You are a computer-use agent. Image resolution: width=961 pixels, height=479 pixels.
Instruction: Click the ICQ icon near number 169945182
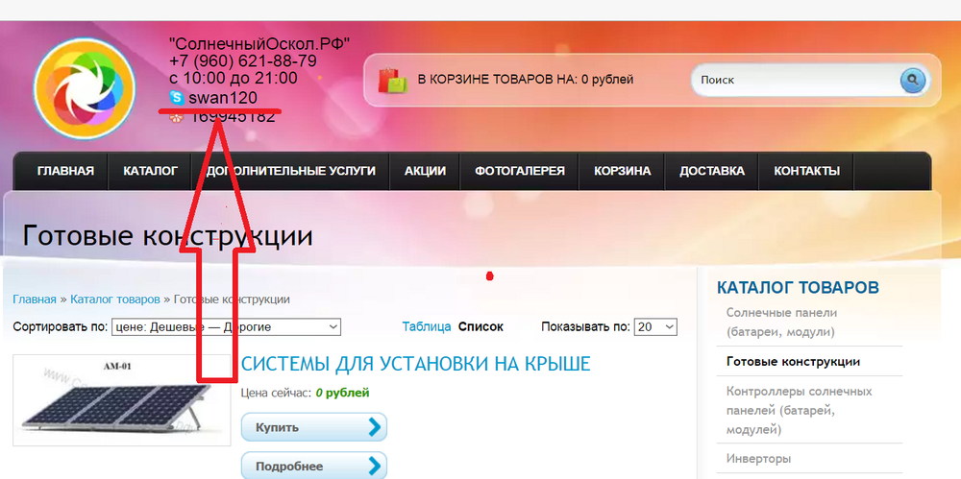(176, 117)
